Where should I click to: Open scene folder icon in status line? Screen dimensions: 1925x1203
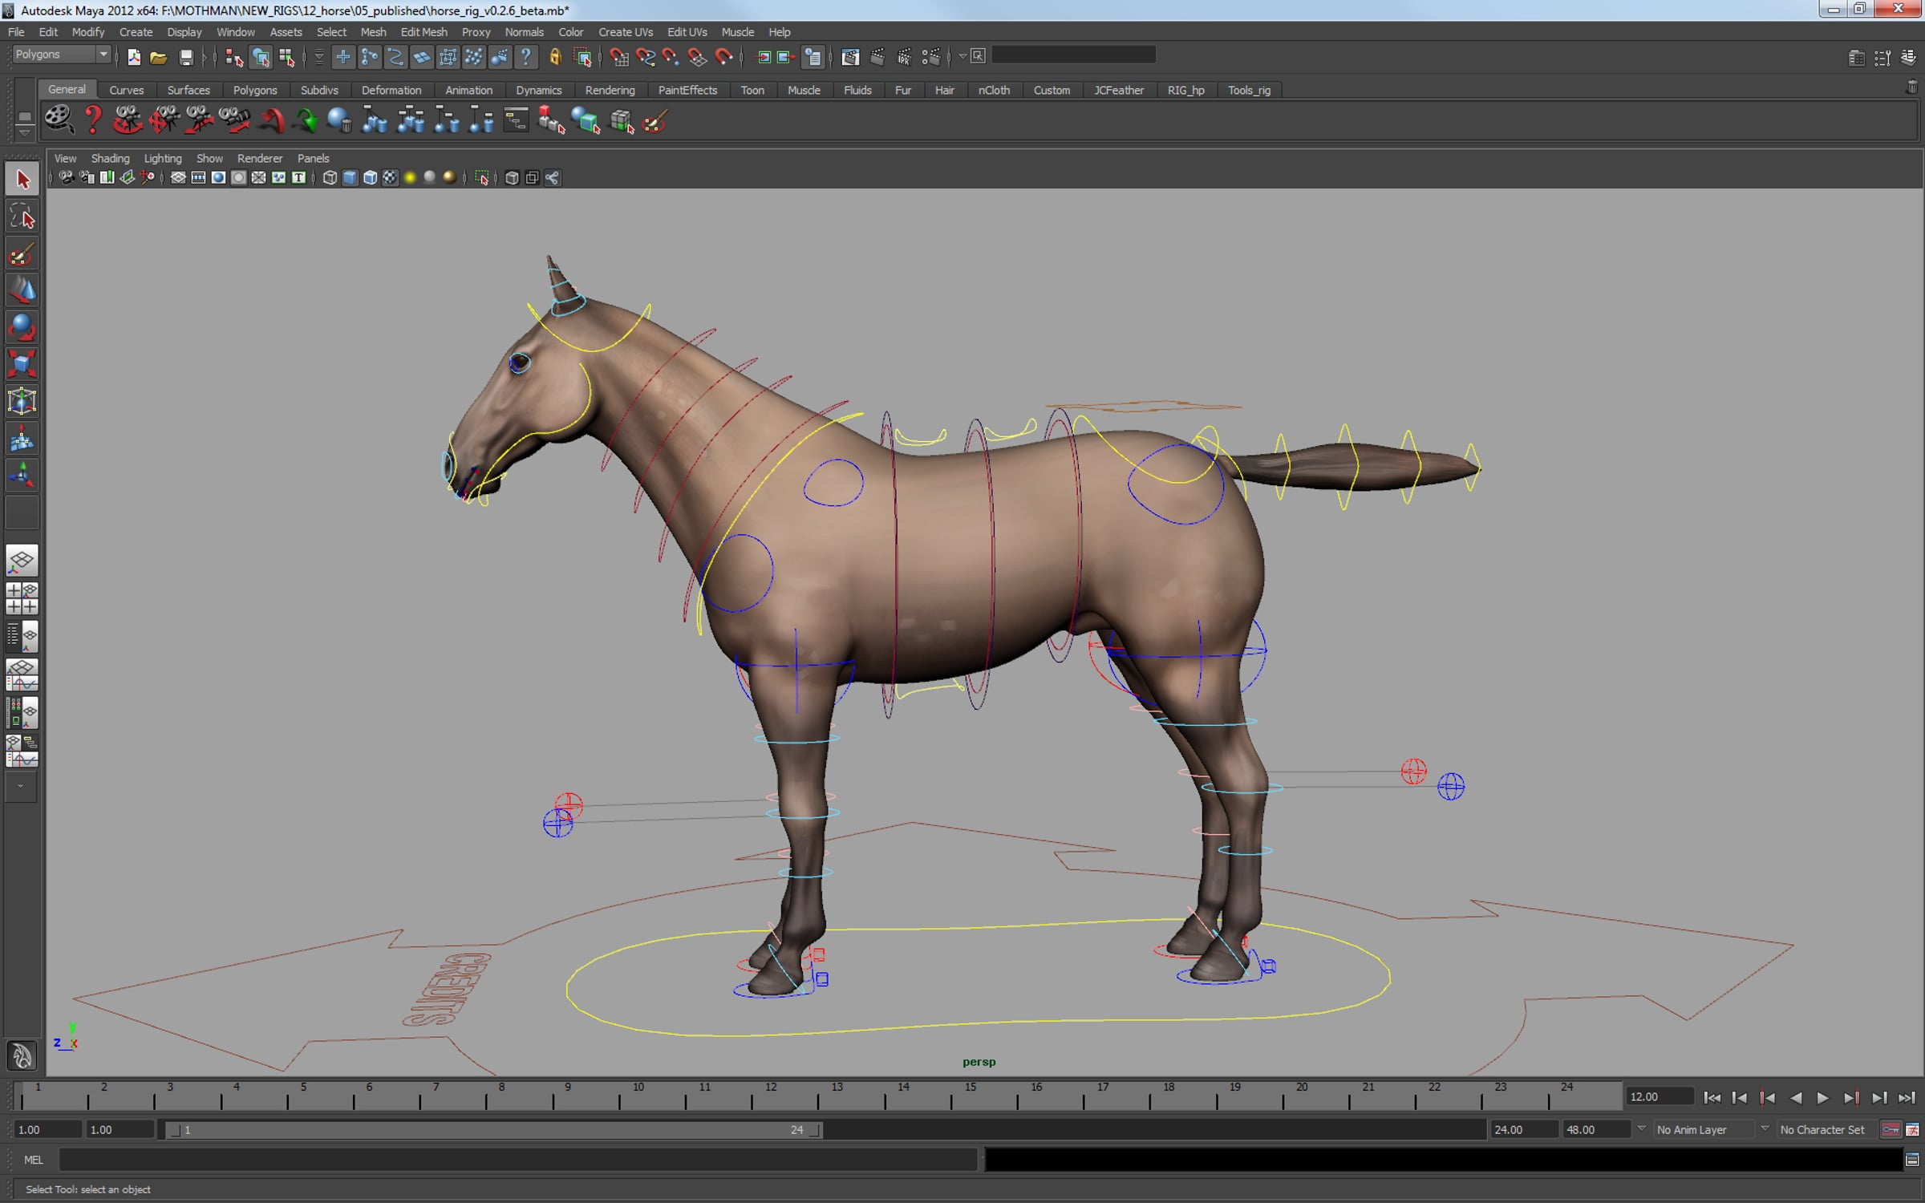tap(159, 57)
